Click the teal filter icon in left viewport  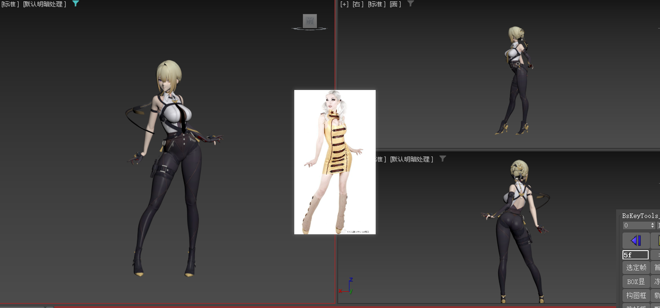tap(75, 4)
